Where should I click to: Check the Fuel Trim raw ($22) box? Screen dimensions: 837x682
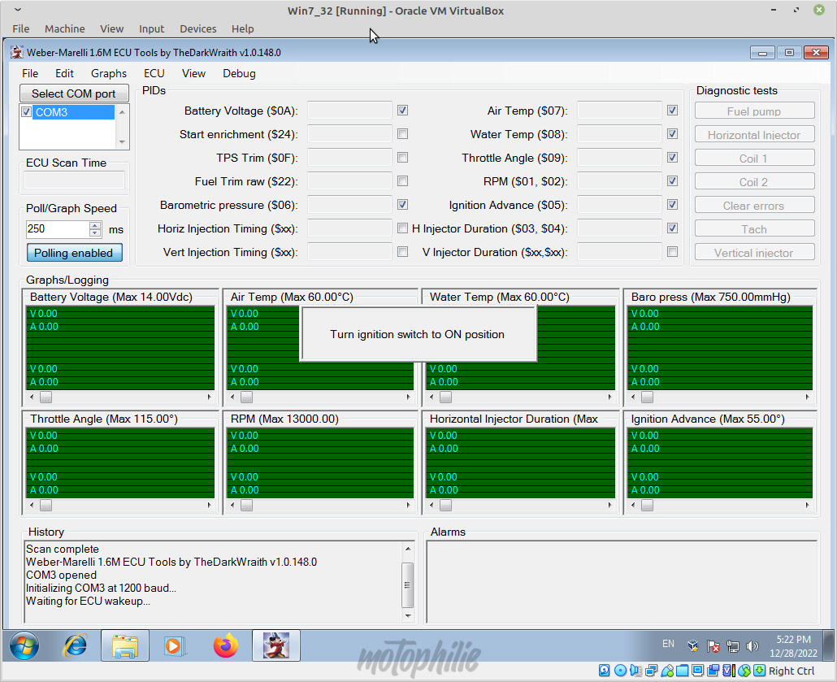tap(402, 181)
